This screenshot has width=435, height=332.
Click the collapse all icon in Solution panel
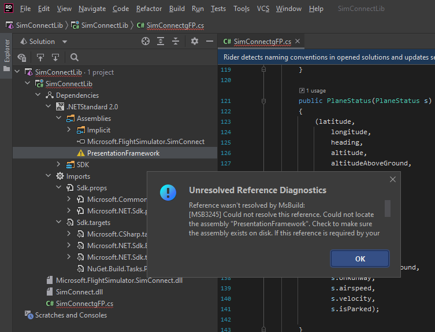pos(176,42)
